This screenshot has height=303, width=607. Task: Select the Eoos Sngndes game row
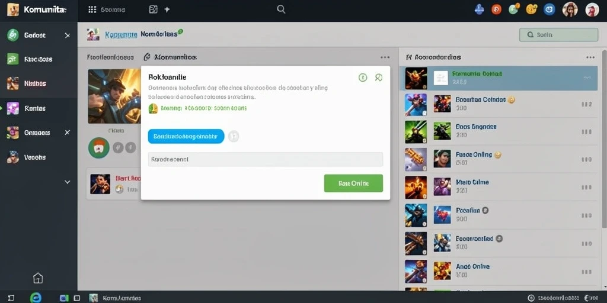(x=498, y=131)
